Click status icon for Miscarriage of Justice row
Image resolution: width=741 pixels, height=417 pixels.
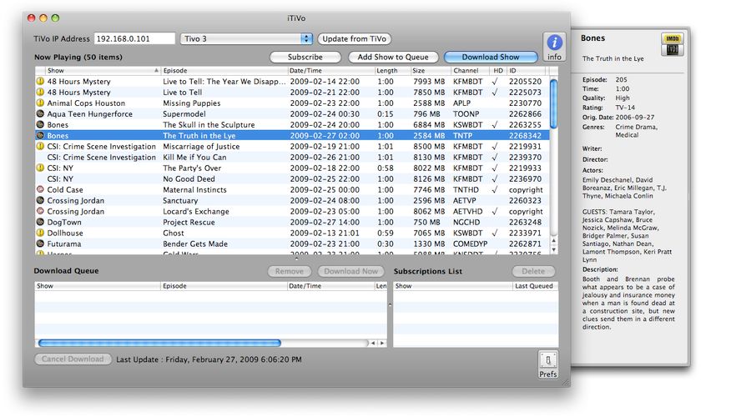pyautogui.click(x=40, y=147)
